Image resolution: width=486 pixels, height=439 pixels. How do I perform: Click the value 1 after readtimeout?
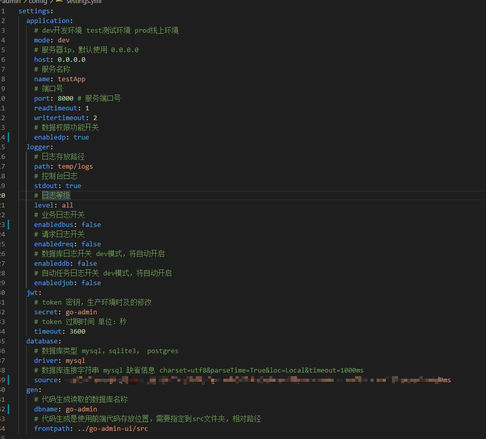coord(87,108)
